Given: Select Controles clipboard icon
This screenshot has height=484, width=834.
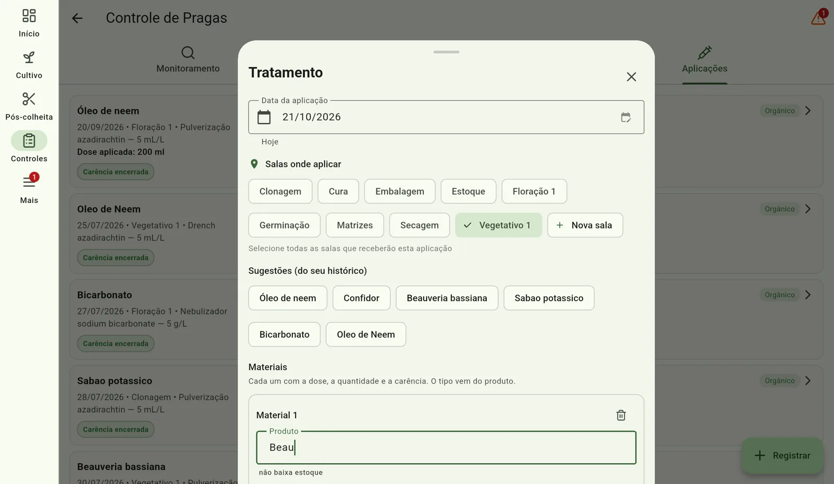Looking at the screenshot, I should 29,141.
